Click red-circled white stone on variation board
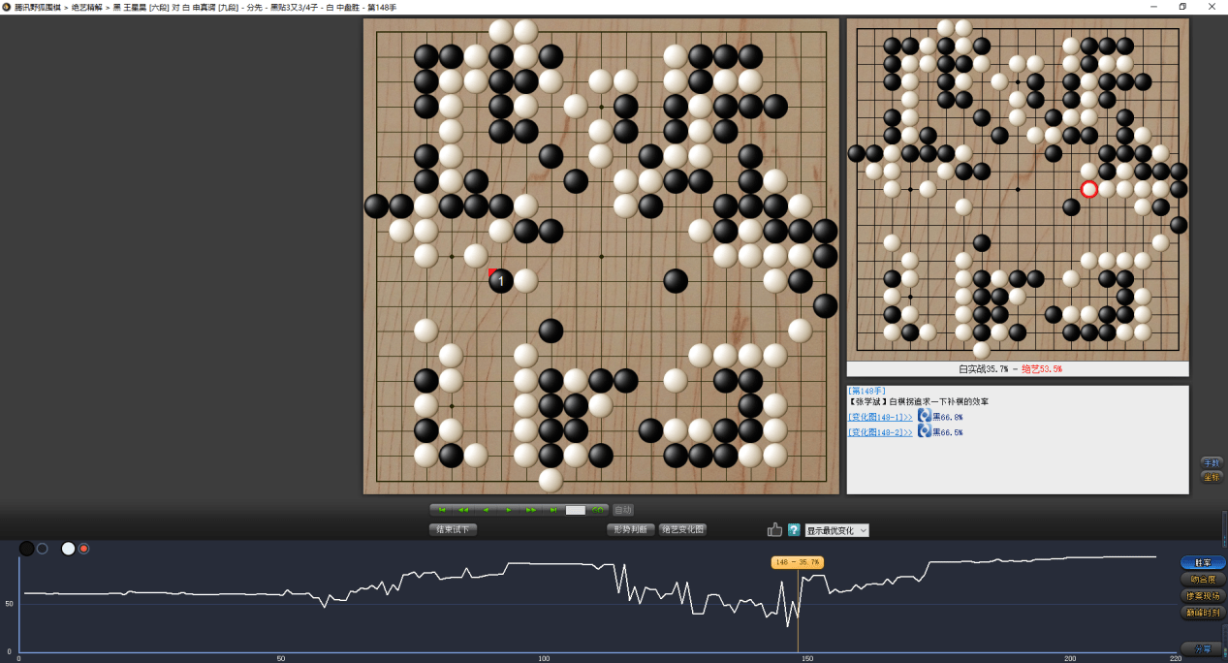 tap(1088, 189)
